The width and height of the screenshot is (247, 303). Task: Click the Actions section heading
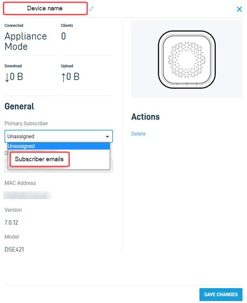(x=145, y=117)
